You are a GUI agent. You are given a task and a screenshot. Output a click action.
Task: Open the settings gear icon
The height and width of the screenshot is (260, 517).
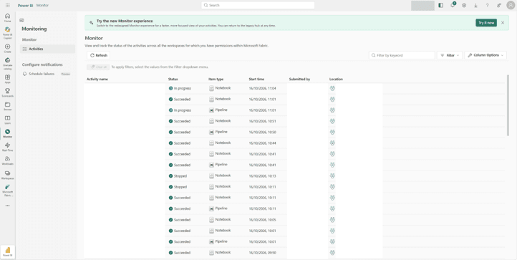click(x=464, y=5)
